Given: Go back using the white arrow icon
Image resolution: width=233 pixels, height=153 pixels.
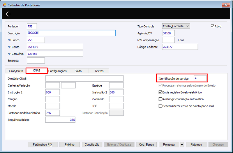Looking at the screenshot, I should 8,14.
